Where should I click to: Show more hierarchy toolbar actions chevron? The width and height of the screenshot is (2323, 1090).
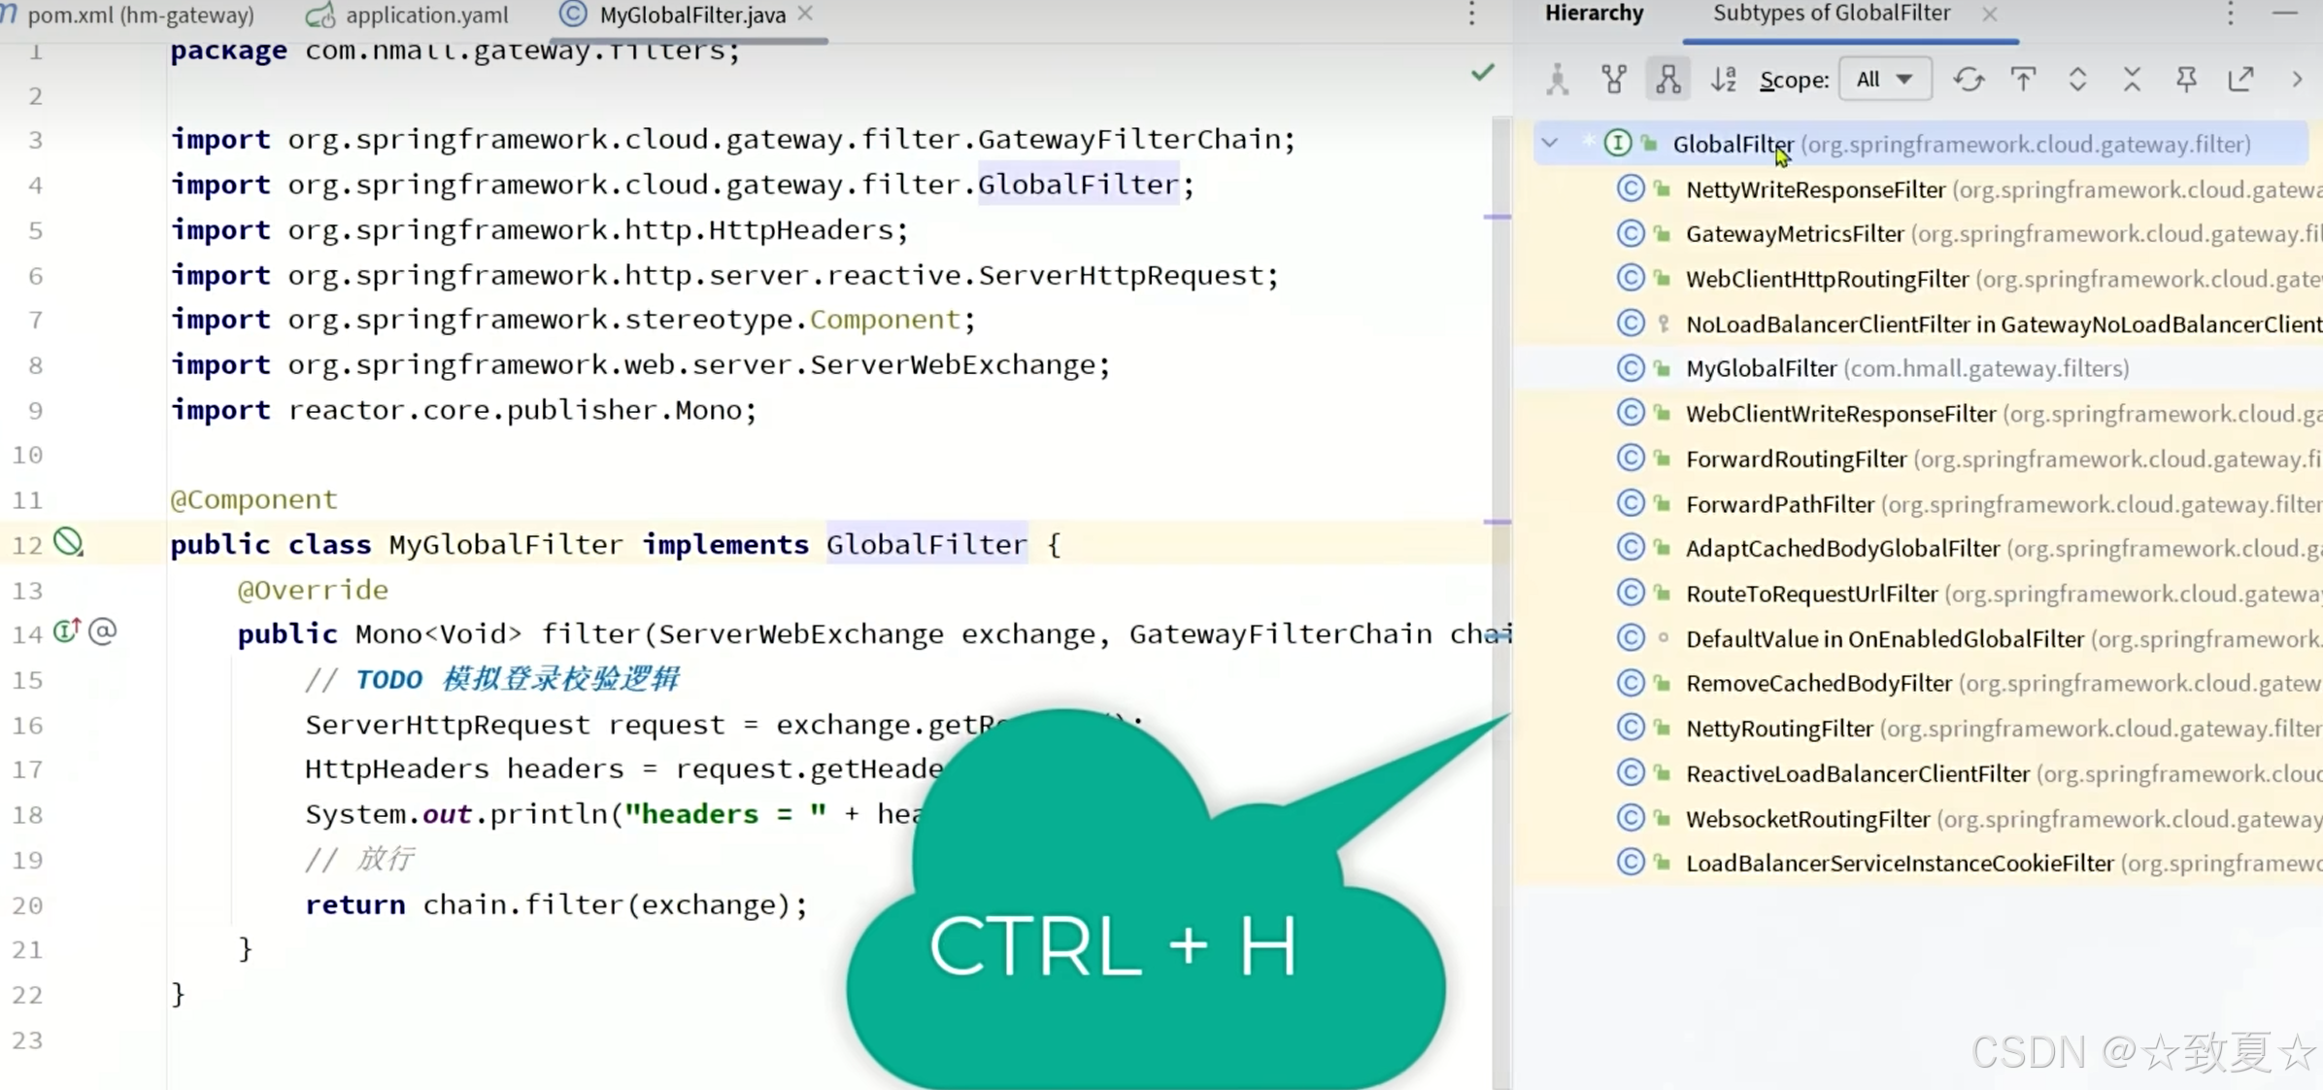(2297, 80)
